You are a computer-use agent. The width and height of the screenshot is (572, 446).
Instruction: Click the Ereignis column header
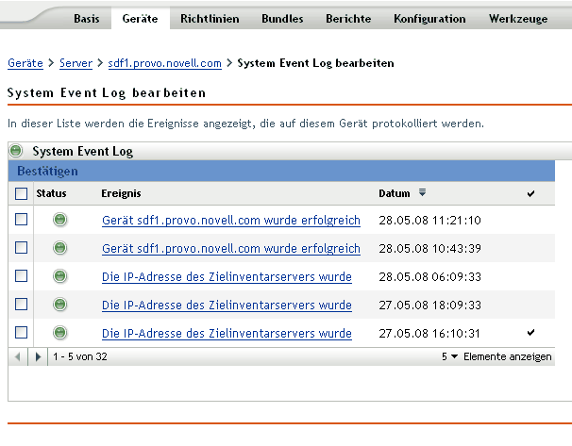[121, 193]
